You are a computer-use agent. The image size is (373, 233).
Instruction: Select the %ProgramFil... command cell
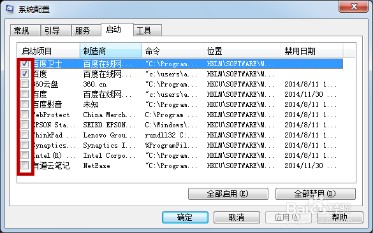[171, 145]
